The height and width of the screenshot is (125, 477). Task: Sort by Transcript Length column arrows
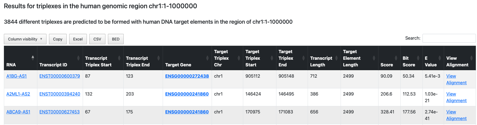[x=336, y=58]
